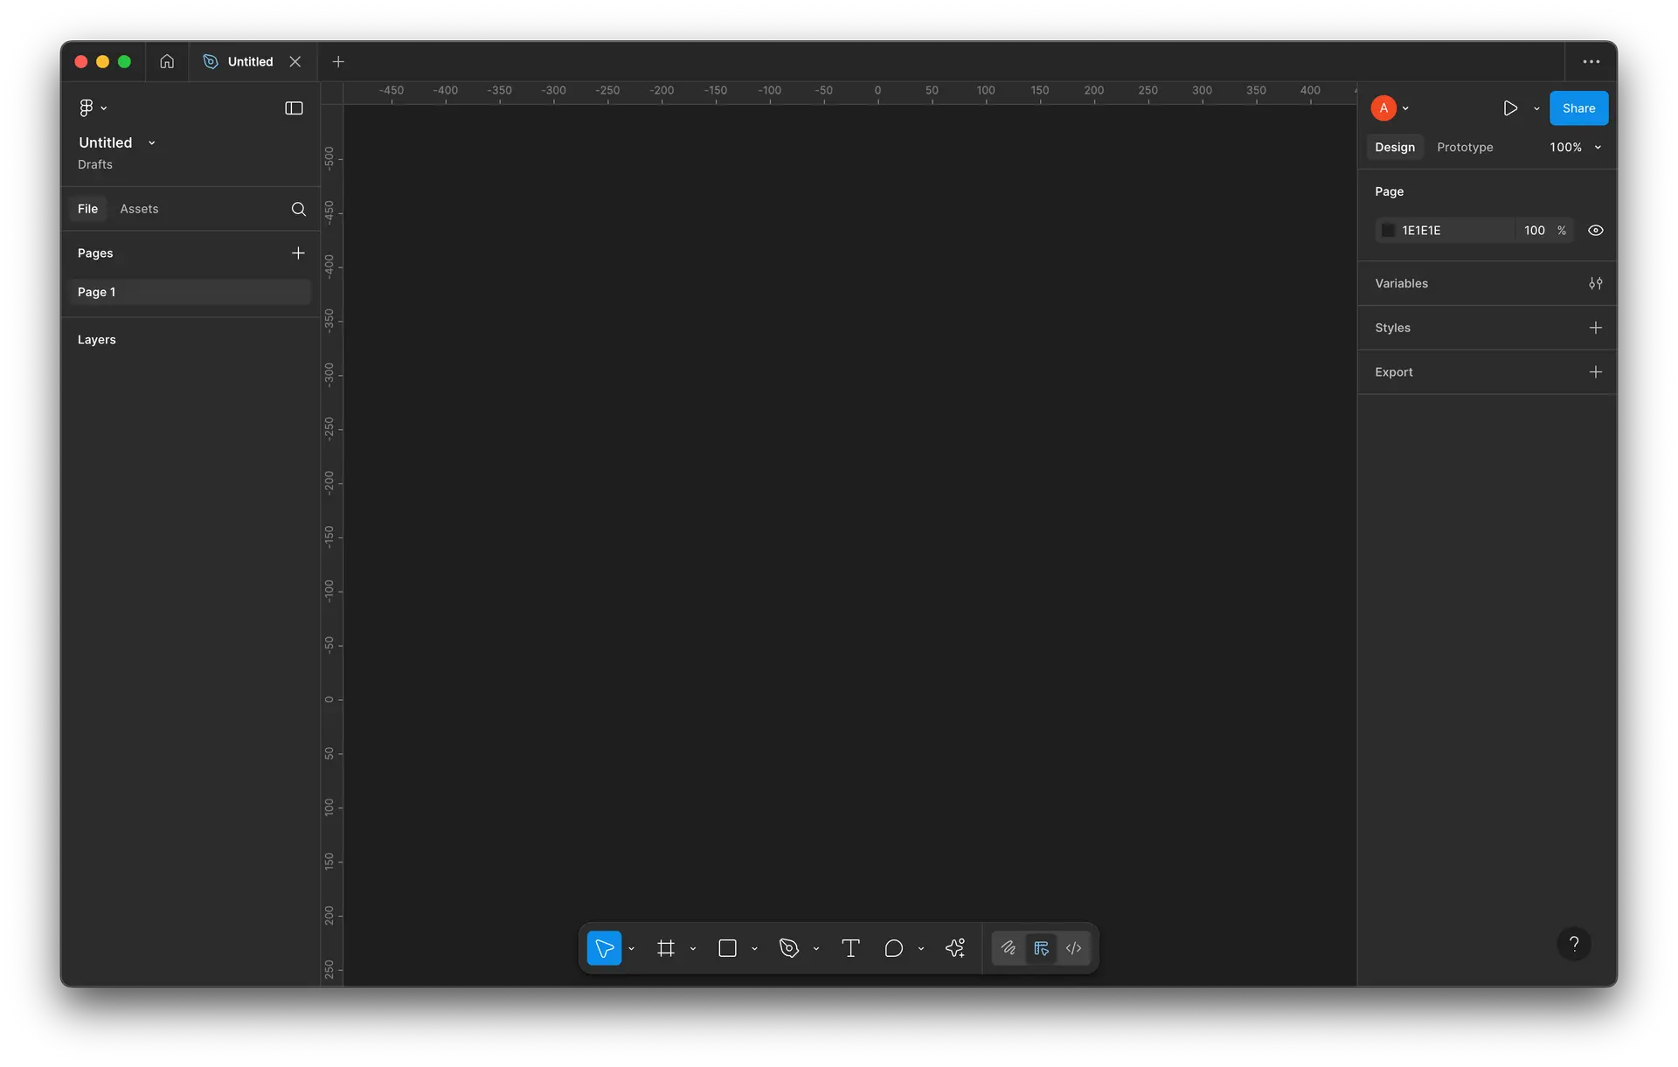Open the 100% zoom dropdown
Viewport: 1678px width, 1067px height.
click(x=1575, y=148)
